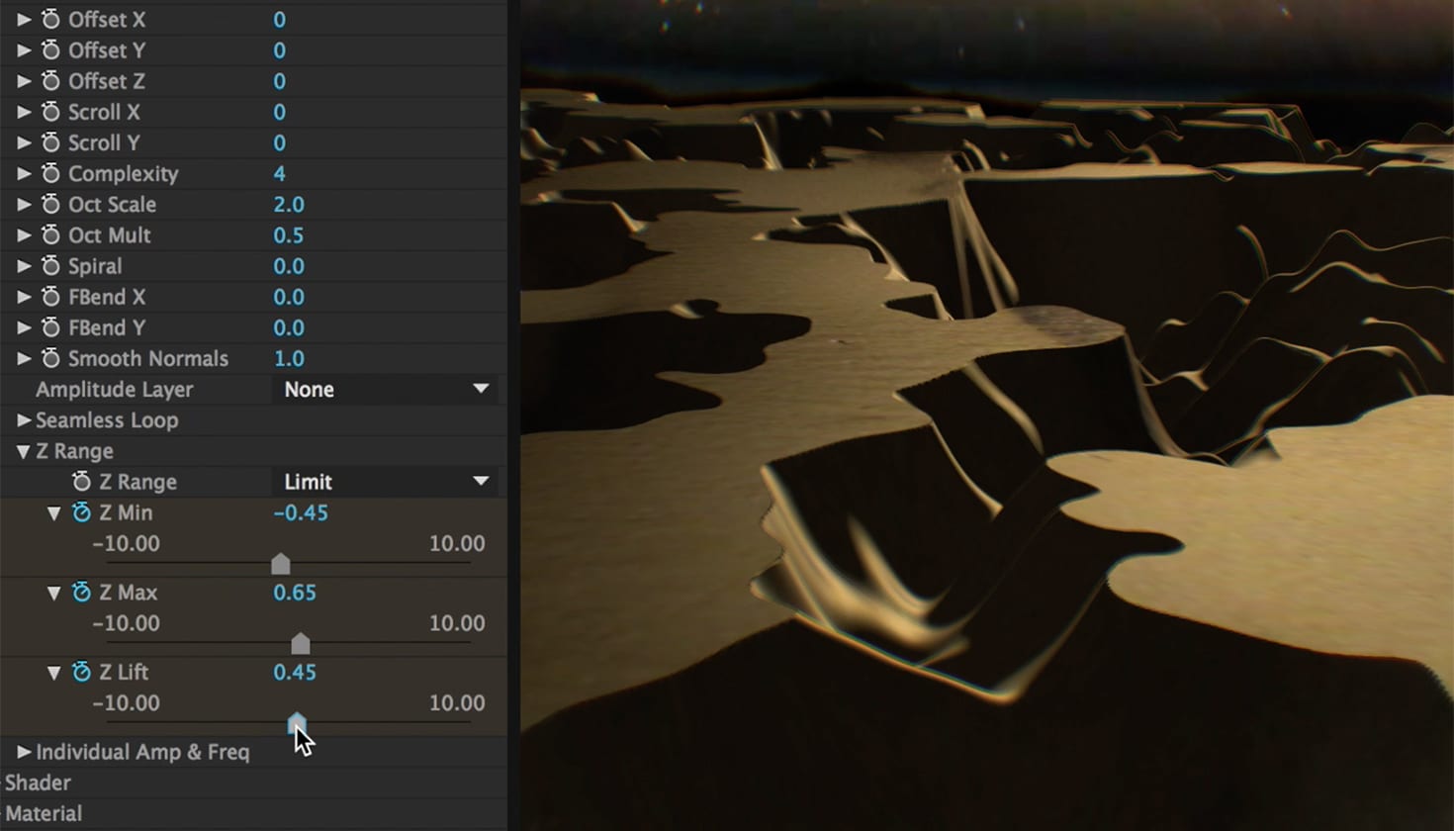Toggle the FBend X stopwatch
The width and height of the screenshot is (1454, 831).
click(x=50, y=297)
